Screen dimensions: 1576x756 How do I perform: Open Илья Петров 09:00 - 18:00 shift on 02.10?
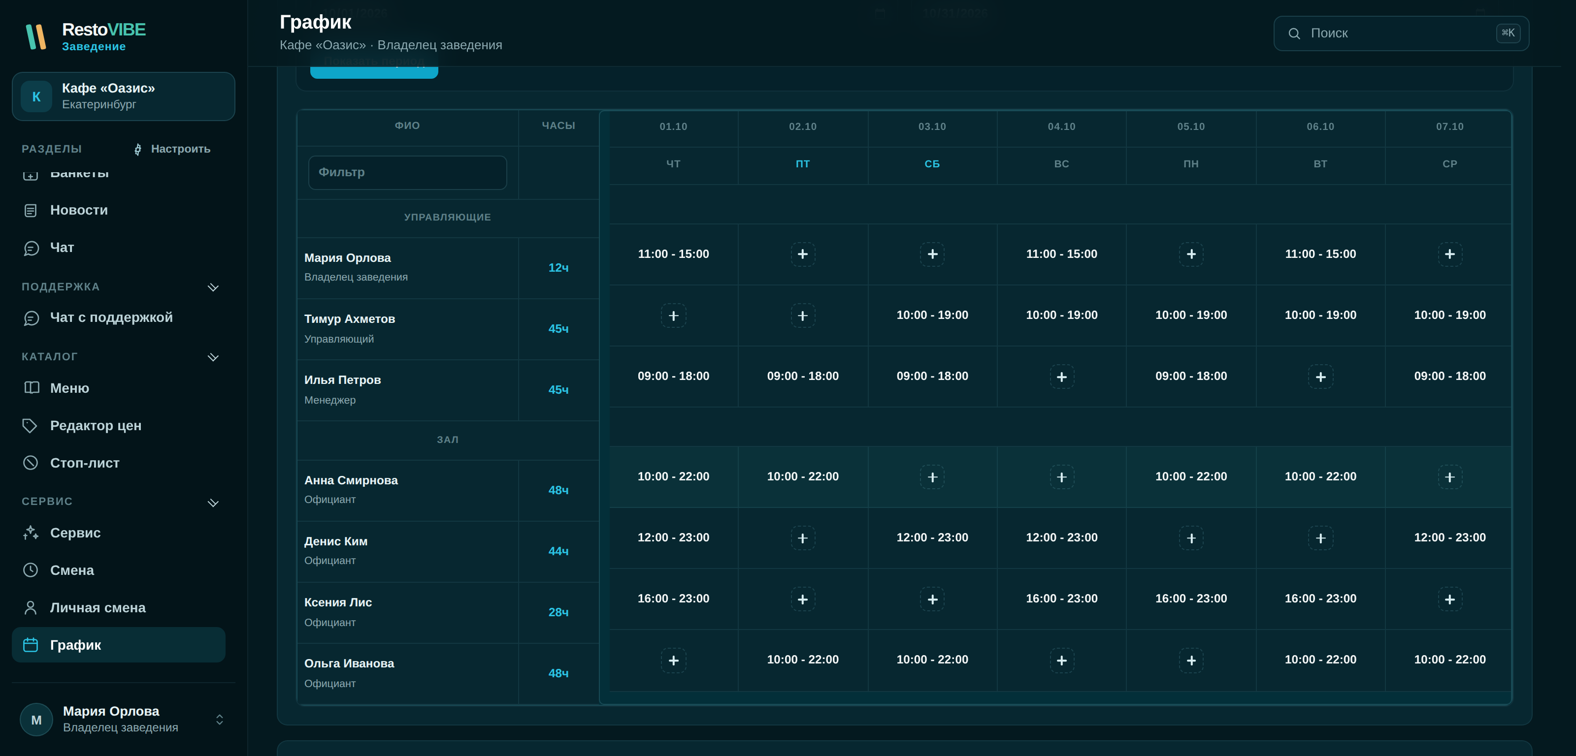click(803, 376)
